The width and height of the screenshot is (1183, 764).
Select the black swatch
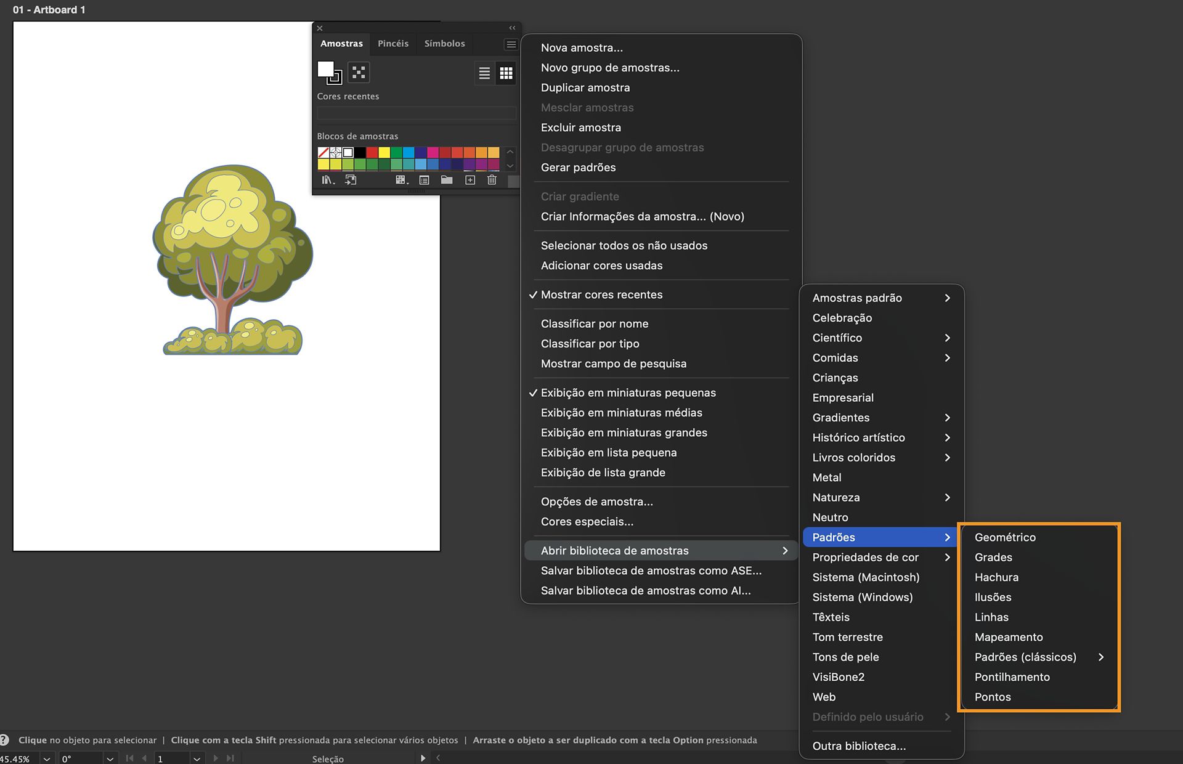[360, 153]
